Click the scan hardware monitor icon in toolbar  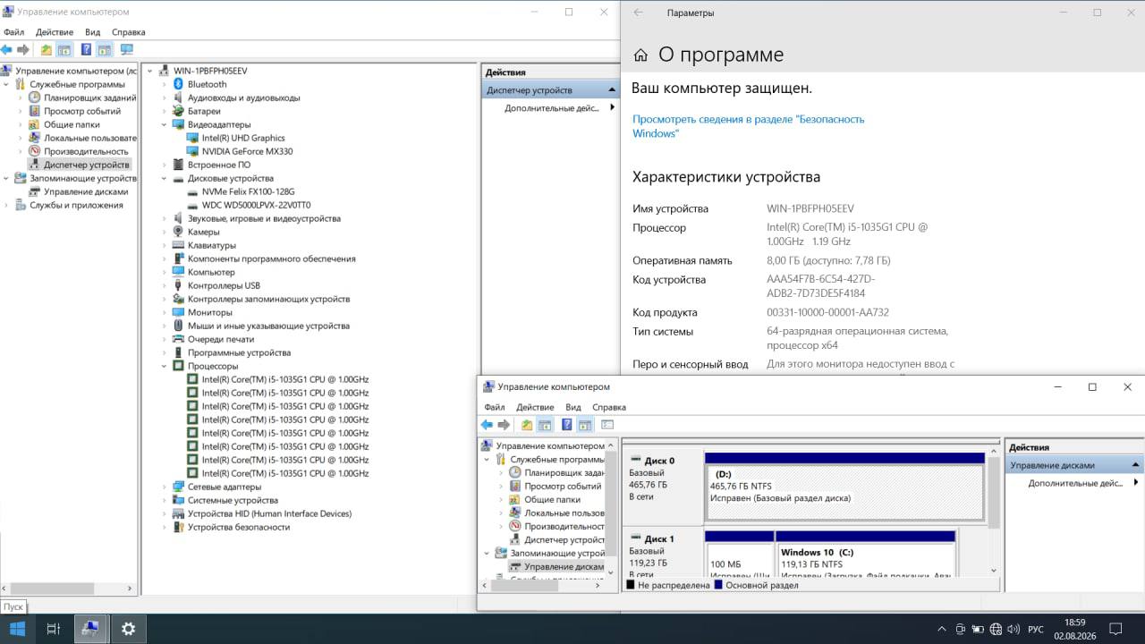coord(126,50)
